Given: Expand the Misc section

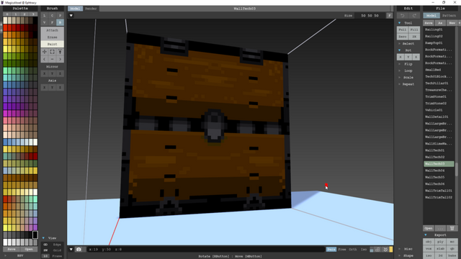Looking at the screenshot, I should point(399,249).
